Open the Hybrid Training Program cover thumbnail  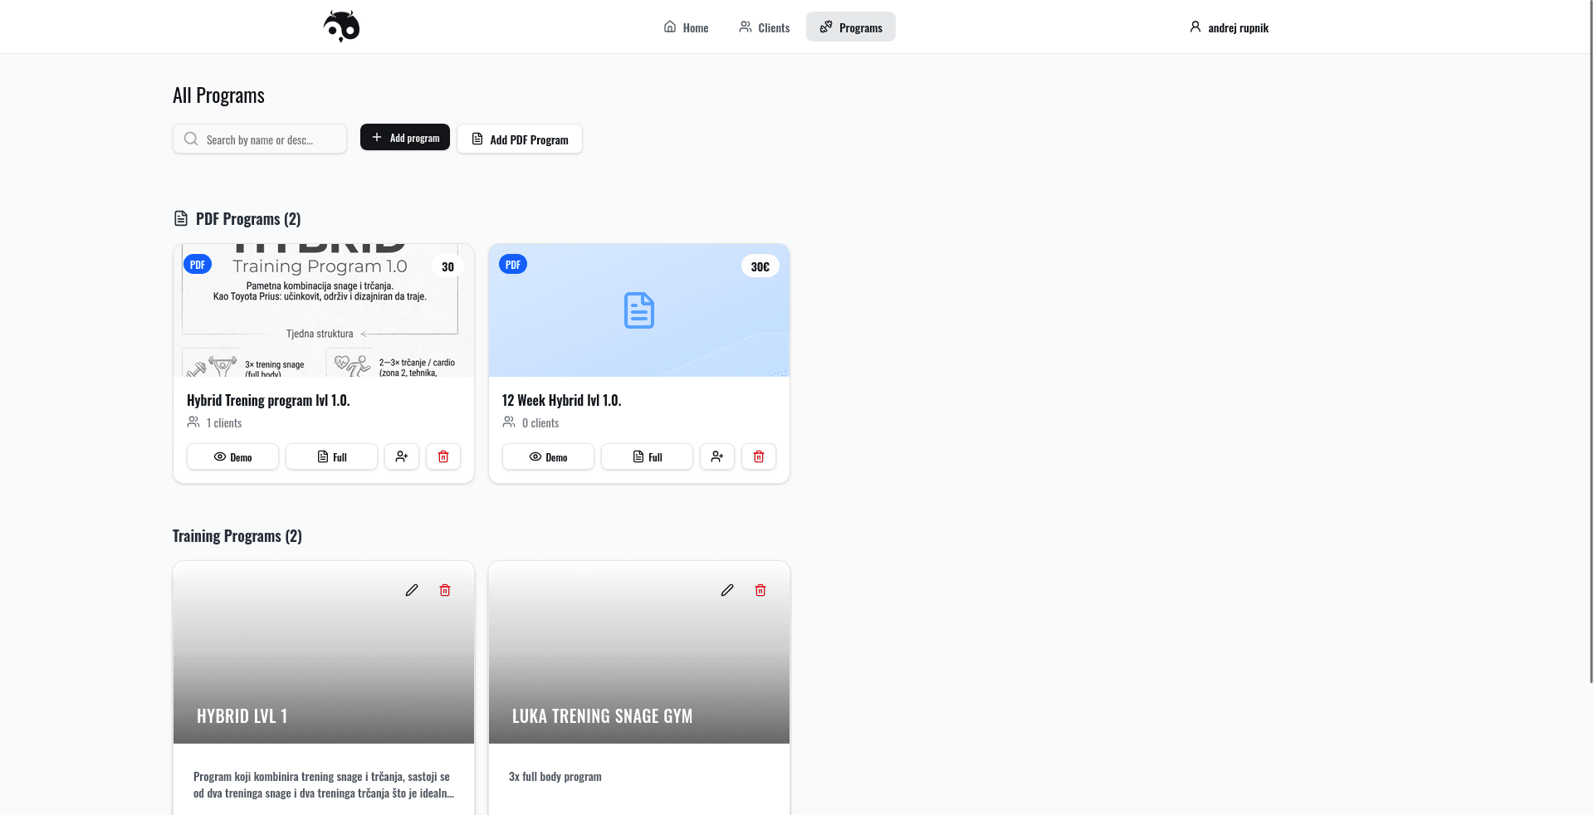tap(323, 310)
